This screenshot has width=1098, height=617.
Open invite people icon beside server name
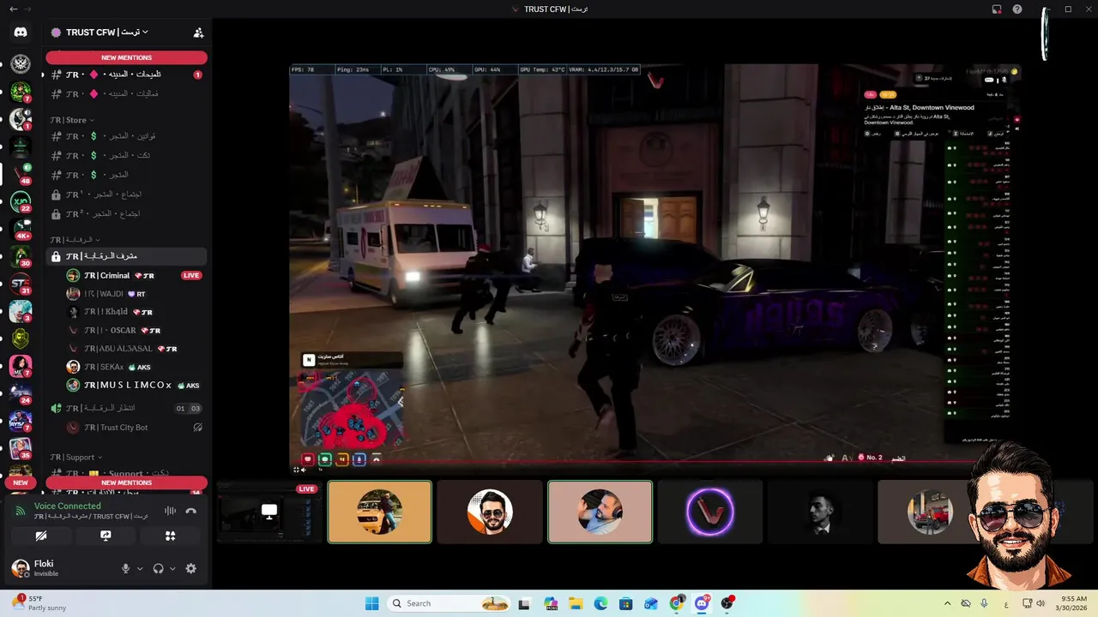click(x=198, y=33)
